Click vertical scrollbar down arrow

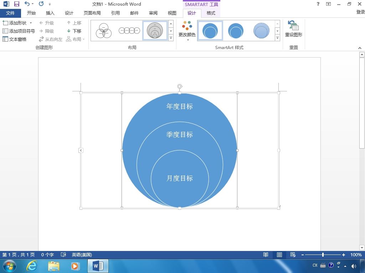coord(362,247)
